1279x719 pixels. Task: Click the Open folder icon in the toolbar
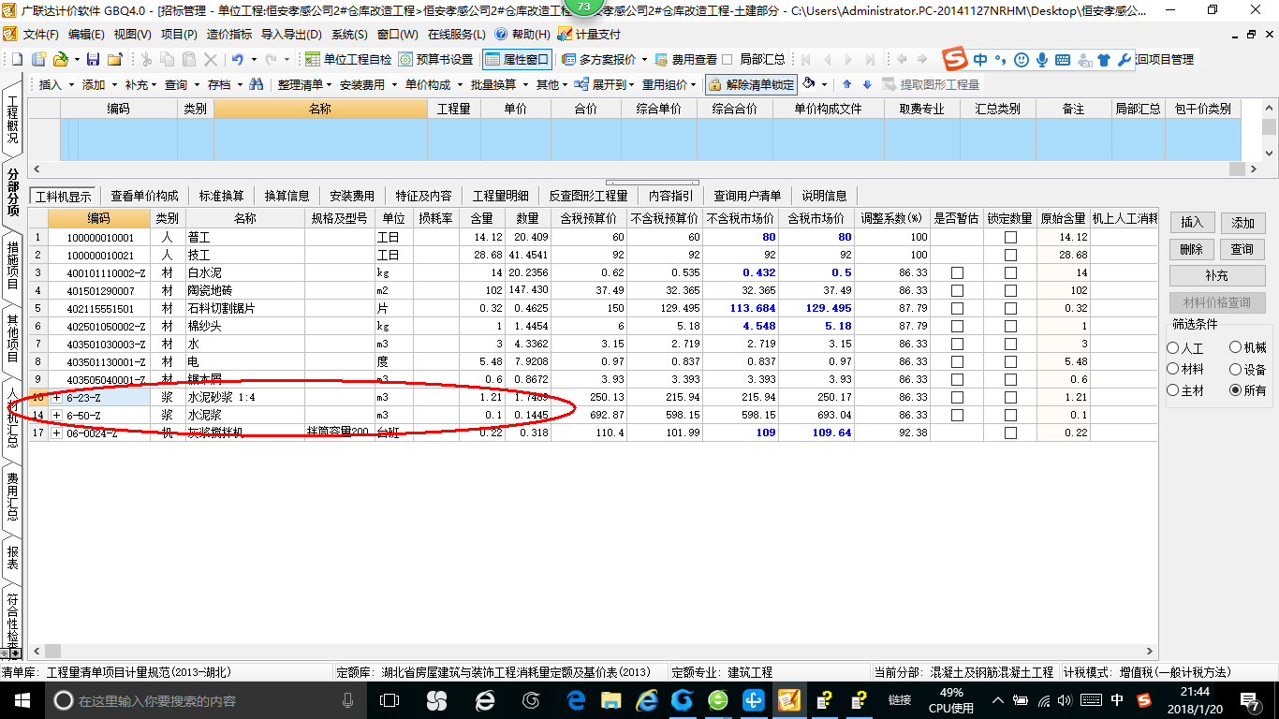(59, 59)
